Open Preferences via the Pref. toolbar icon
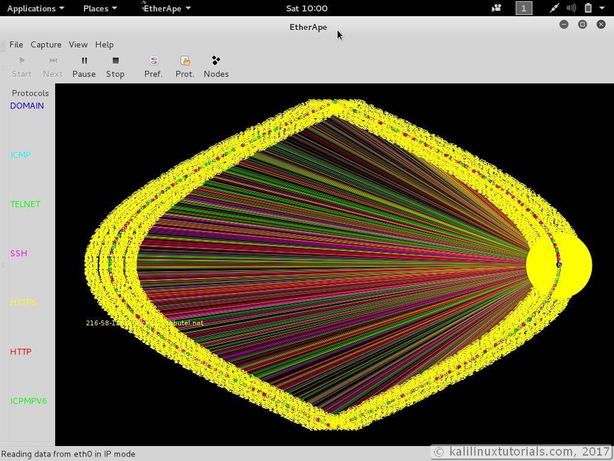614x461 pixels. pyautogui.click(x=153, y=61)
